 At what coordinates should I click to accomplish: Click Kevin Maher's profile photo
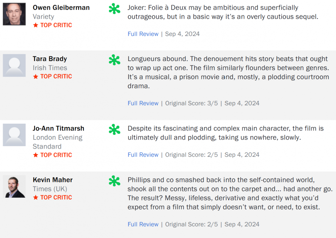pyautogui.click(x=14, y=186)
